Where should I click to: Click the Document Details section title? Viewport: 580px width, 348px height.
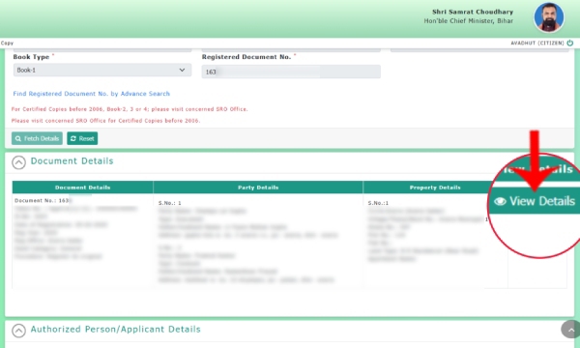point(72,161)
